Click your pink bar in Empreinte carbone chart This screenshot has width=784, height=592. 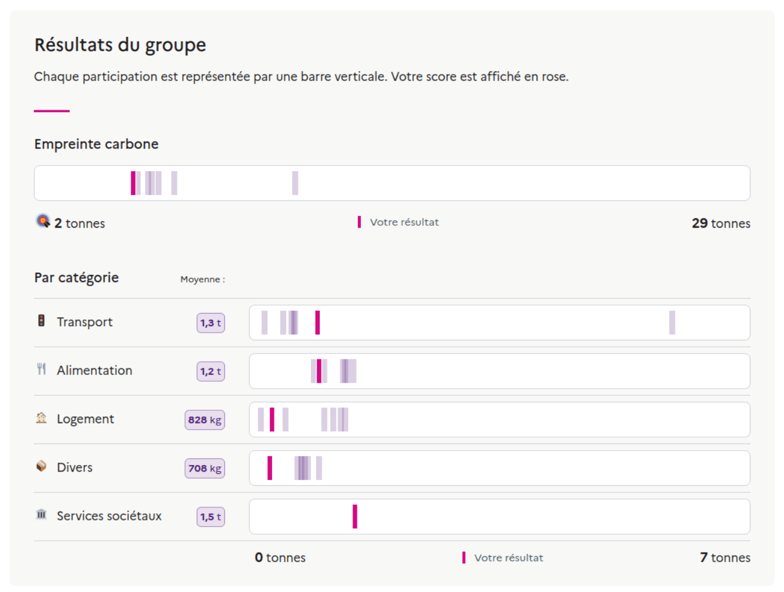tap(132, 183)
